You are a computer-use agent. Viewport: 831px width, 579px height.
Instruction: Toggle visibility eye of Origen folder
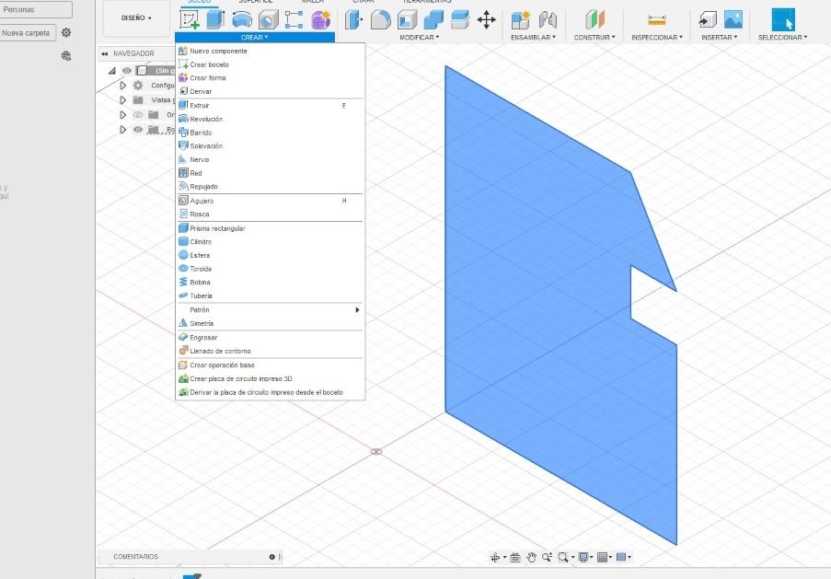[x=138, y=114]
